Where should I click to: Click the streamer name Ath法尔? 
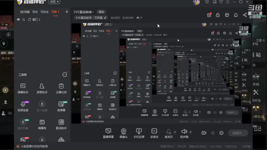tap(115, 18)
